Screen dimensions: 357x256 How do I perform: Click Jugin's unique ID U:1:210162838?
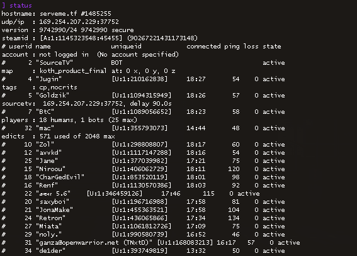[x=140, y=79]
